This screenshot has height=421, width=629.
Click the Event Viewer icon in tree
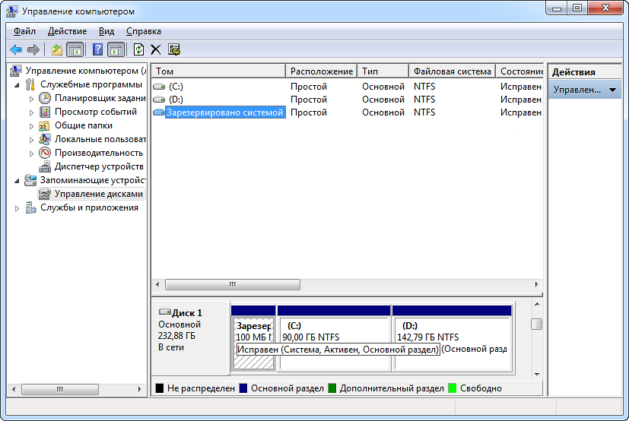pyautogui.click(x=45, y=112)
